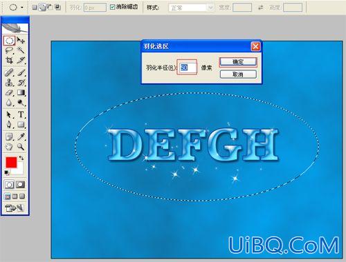Open the red foreground color picker
This screenshot has height=262, width=346.
pos(11,162)
